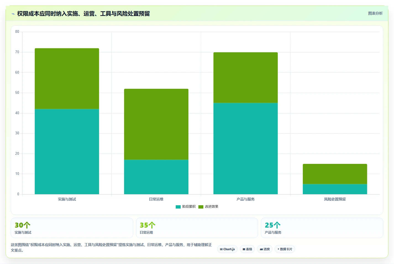
Task: Click the x-axis label 实施与测试
Action: click(67, 199)
